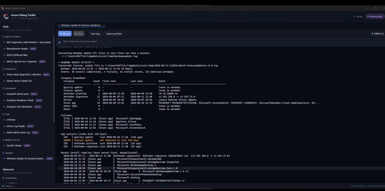385x191 pixels.
Task: Click Save log... button
Action: (96, 33)
